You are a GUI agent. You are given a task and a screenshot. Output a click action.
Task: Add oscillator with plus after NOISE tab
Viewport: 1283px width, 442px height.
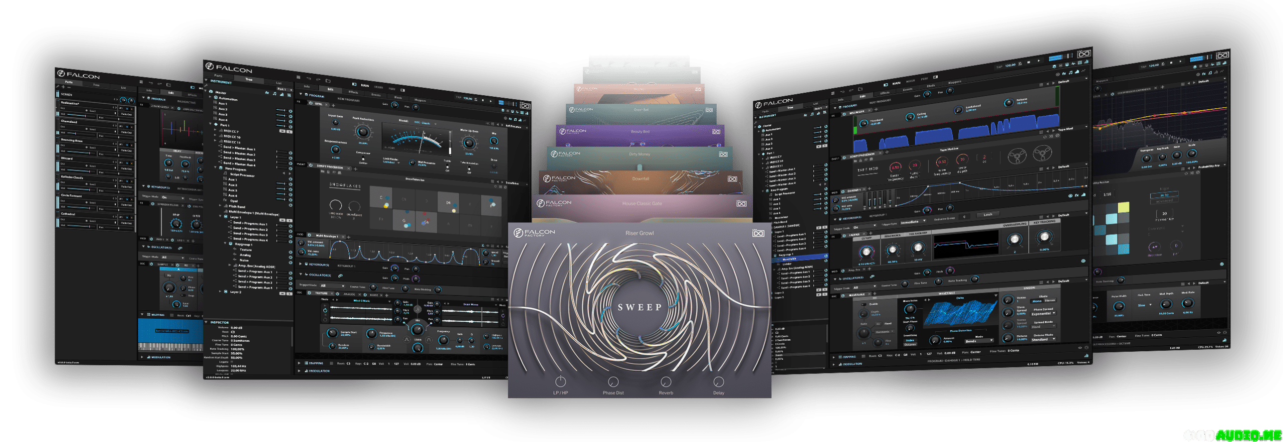[x=386, y=295]
